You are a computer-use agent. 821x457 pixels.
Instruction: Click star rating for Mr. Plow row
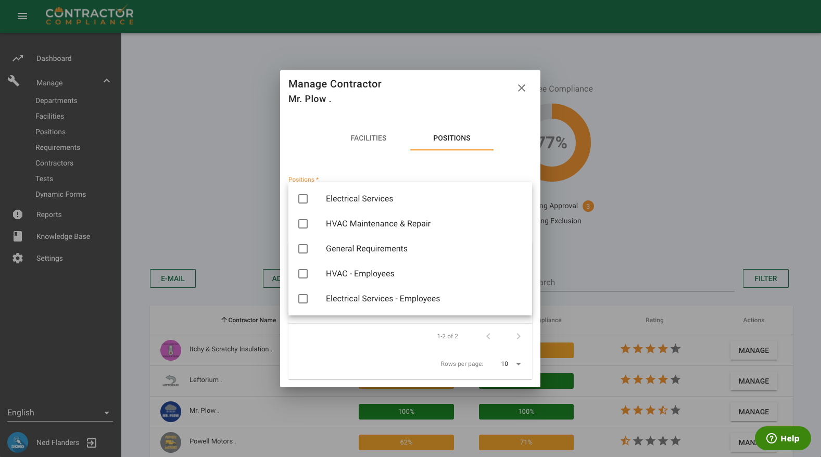[650, 410]
